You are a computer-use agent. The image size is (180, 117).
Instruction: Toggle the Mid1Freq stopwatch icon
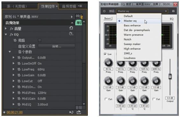click(x=19, y=93)
